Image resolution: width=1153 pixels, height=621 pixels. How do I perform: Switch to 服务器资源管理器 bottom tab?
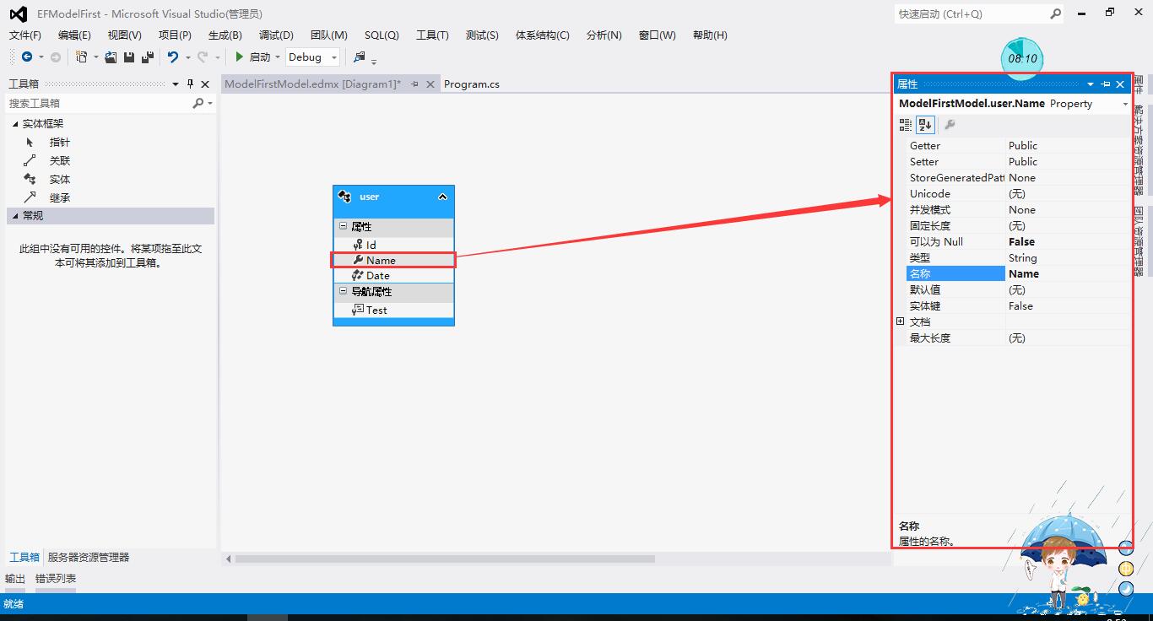89,557
